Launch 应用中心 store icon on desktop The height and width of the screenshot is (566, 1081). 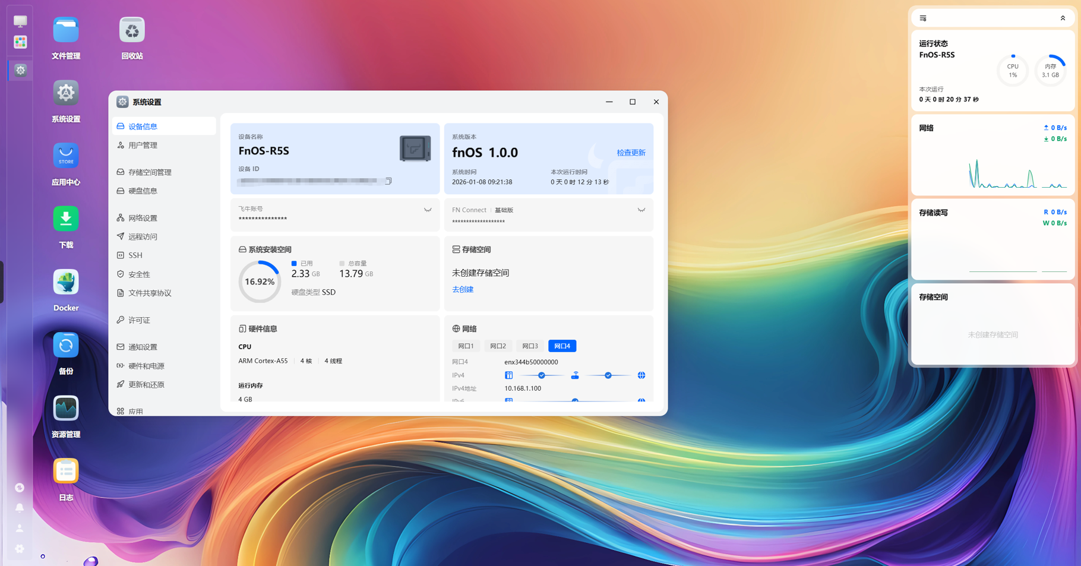point(65,156)
